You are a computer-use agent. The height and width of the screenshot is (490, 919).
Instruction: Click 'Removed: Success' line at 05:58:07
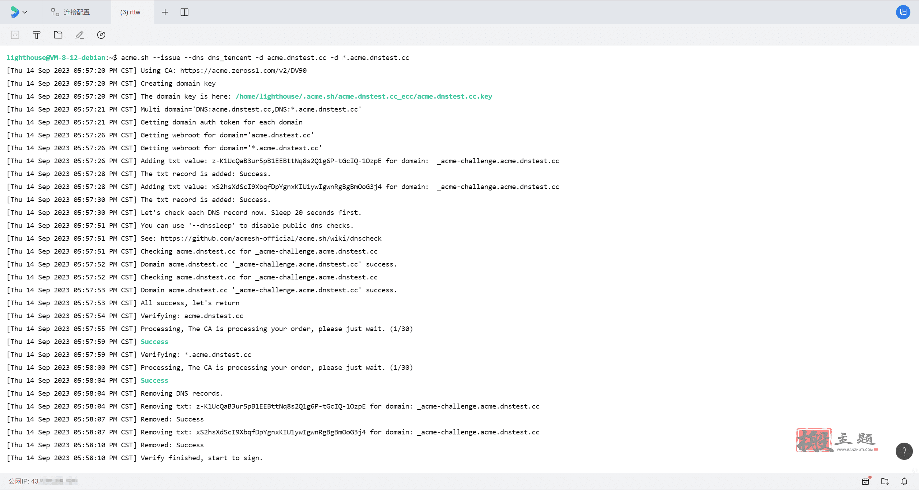105,419
